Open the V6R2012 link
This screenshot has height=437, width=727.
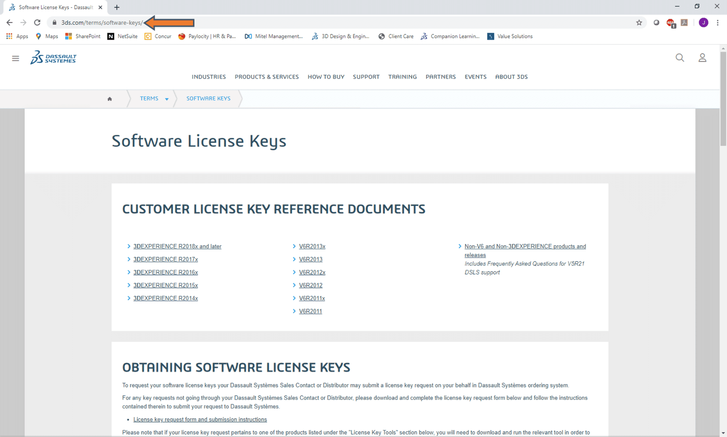click(311, 285)
